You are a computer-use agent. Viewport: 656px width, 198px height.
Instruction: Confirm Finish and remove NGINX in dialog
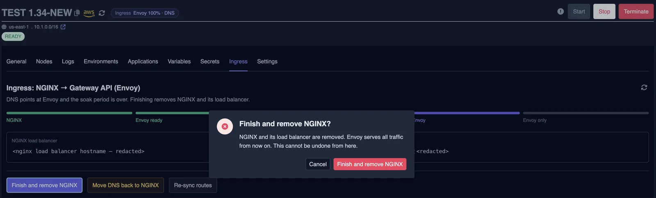pyautogui.click(x=370, y=164)
